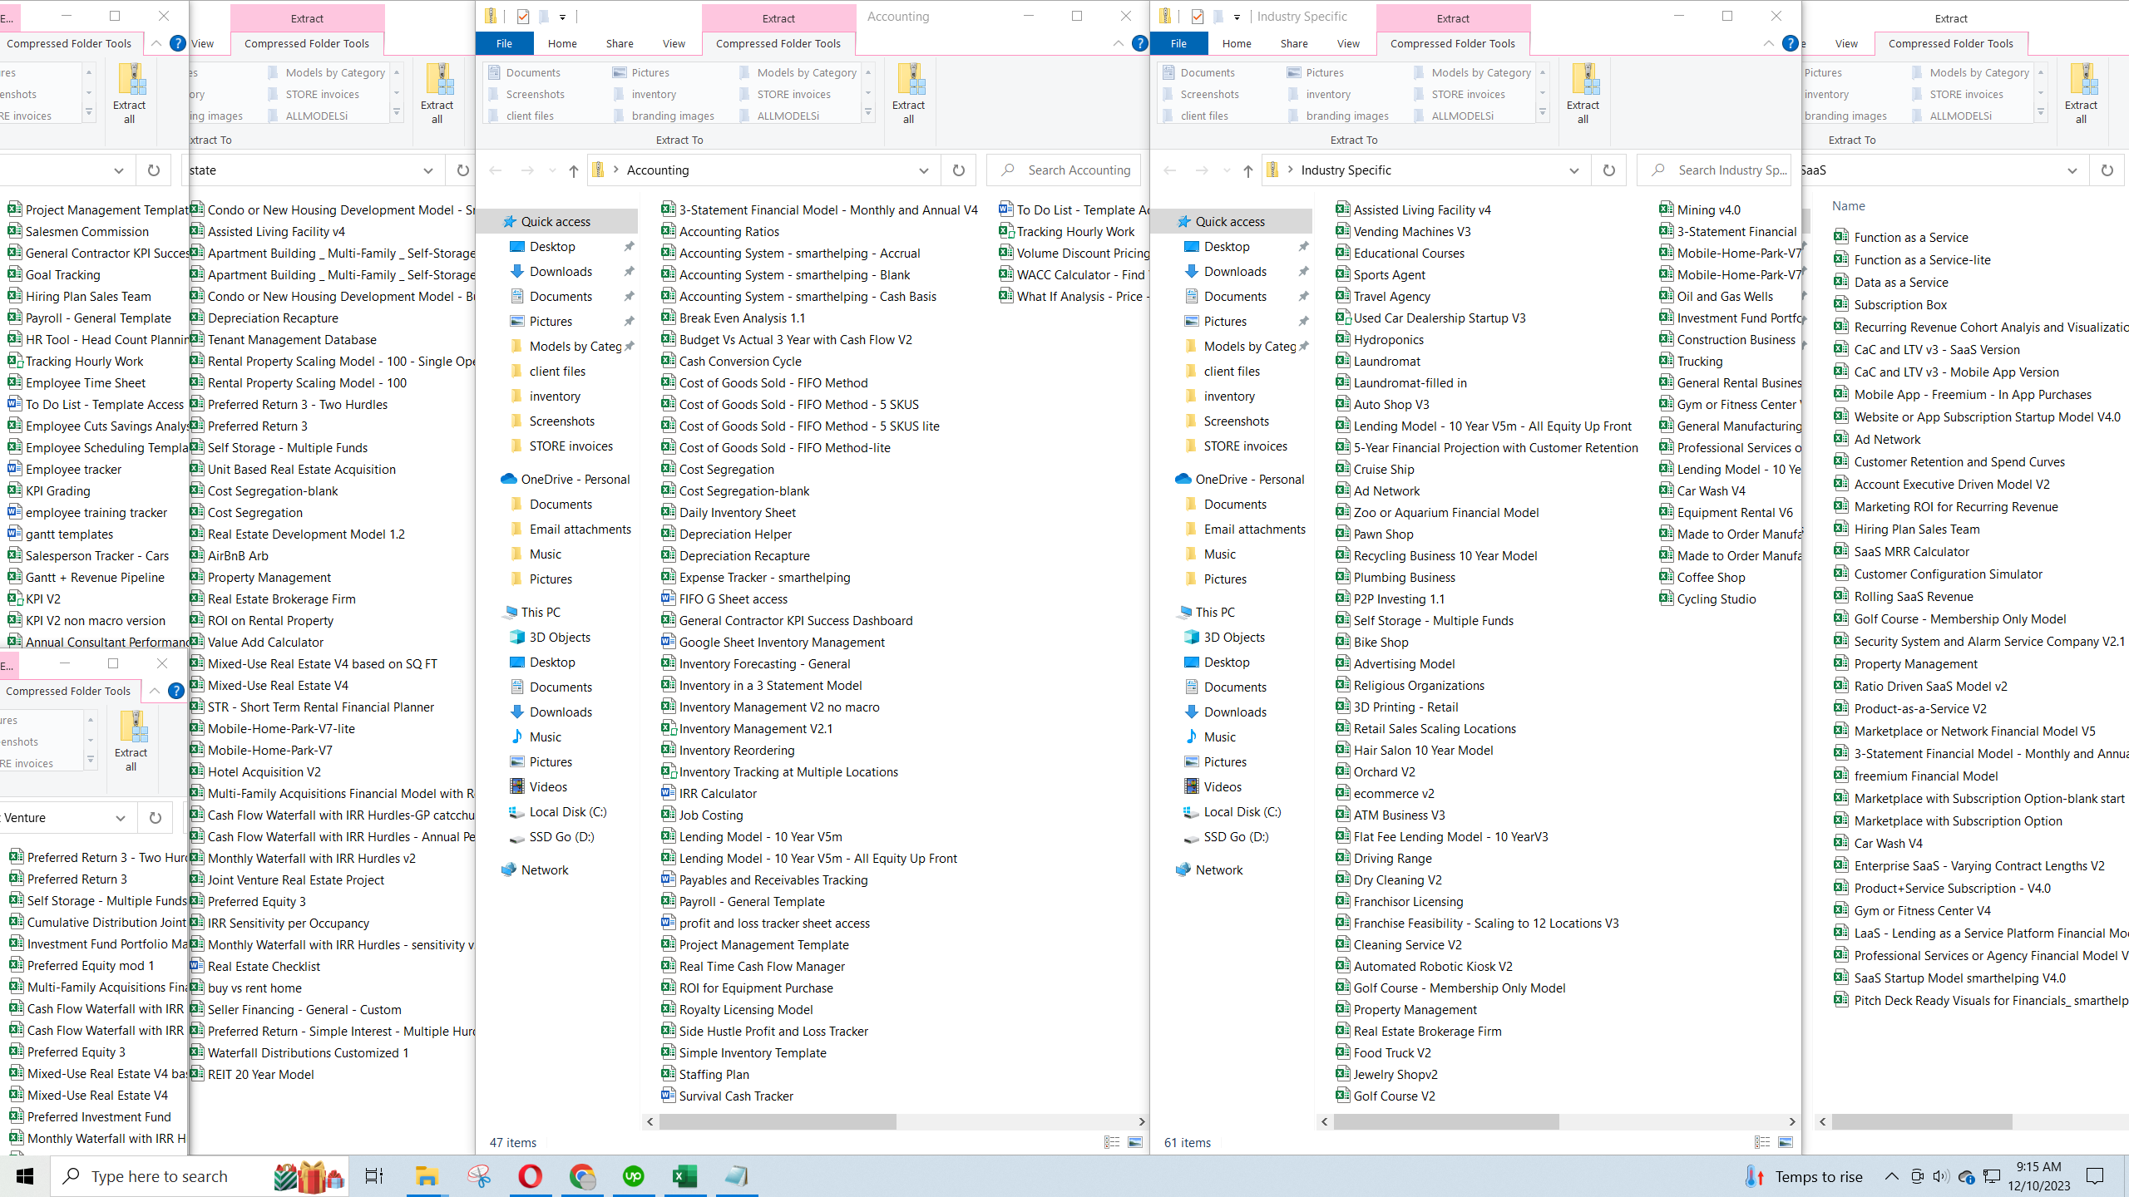Open the View tab in Industry Specific window
The height and width of the screenshot is (1197, 2129).
point(1348,43)
